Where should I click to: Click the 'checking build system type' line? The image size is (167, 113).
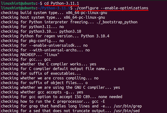point(54,13)
